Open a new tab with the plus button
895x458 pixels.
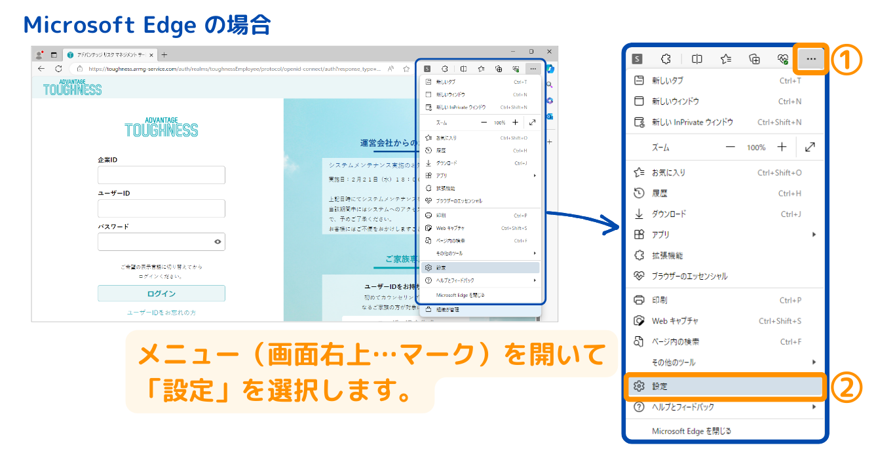tap(164, 55)
